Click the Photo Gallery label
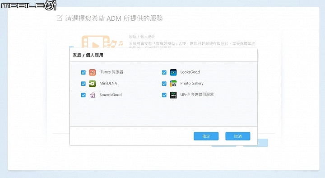The height and width of the screenshot is (178, 325). 192,84
